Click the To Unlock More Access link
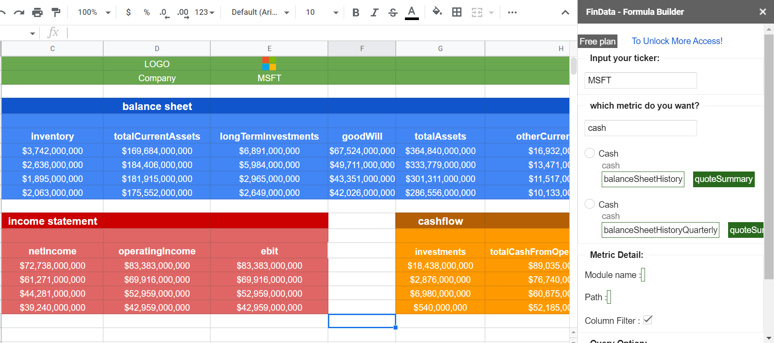Image resolution: width=774 pixels, height=343 pixels. coord(677,41)
